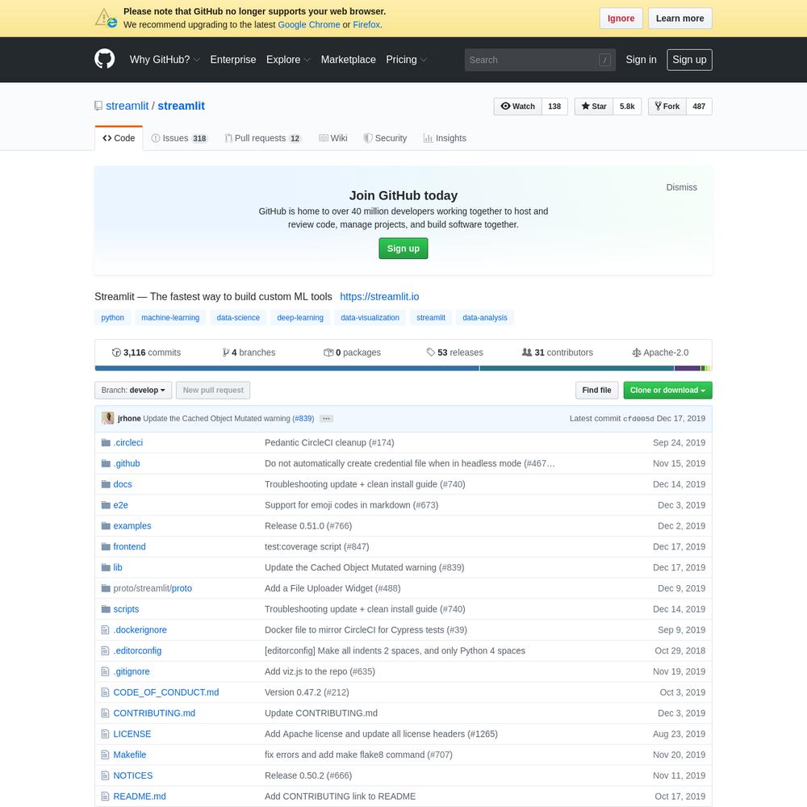Viewport: 807px width, 807px height.
Task: Switch to the Issues tab
Action: pos(179,138)
